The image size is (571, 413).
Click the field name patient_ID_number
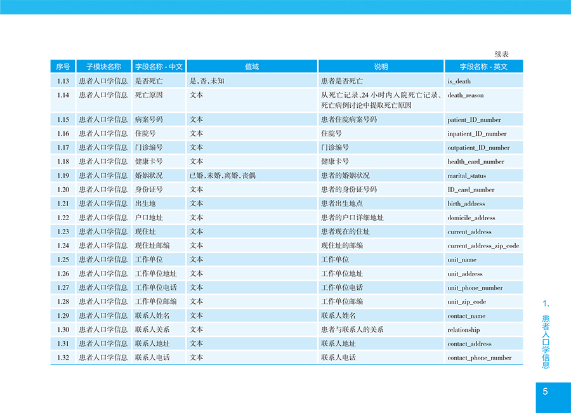click(474, 120)
